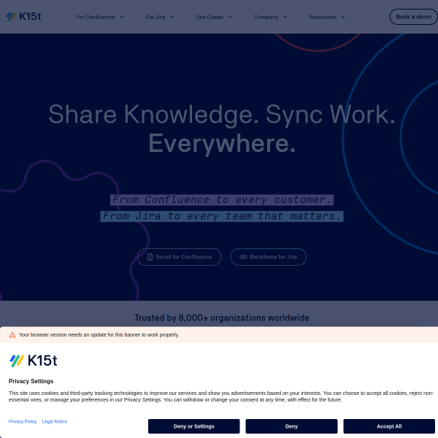Click the browser version update warning text
This screenshot has width=438, height=438.
[99, 334]
